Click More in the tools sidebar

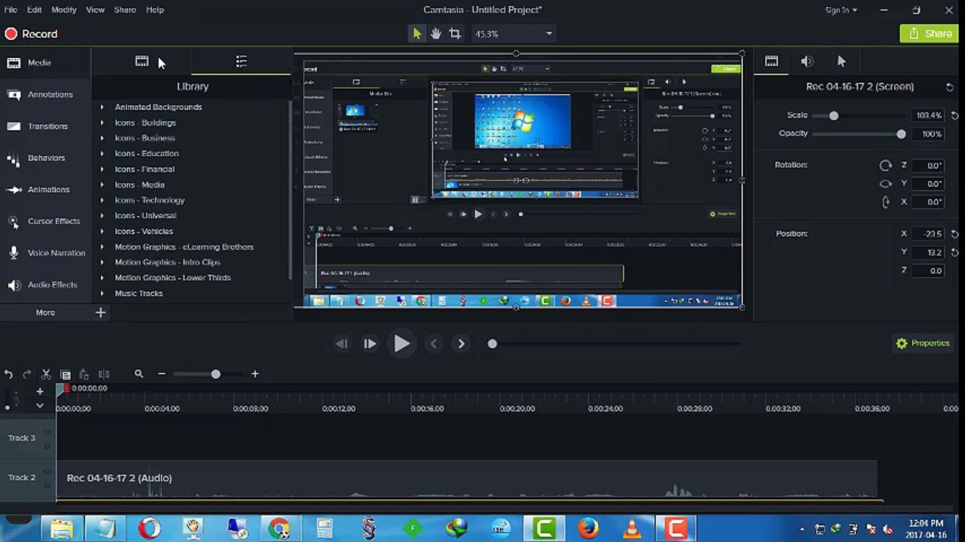[45, 312]
